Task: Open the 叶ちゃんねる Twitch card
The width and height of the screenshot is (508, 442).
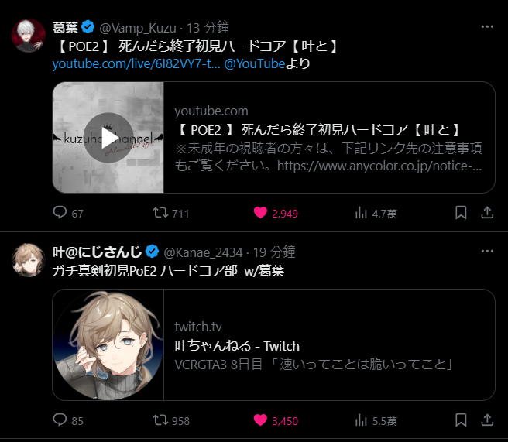Action: (274, 345)
